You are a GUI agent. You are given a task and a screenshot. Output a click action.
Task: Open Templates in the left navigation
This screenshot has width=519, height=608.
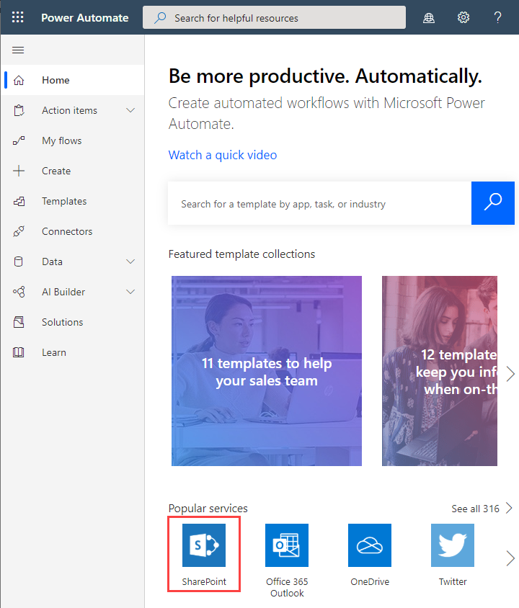coord(64,201)
